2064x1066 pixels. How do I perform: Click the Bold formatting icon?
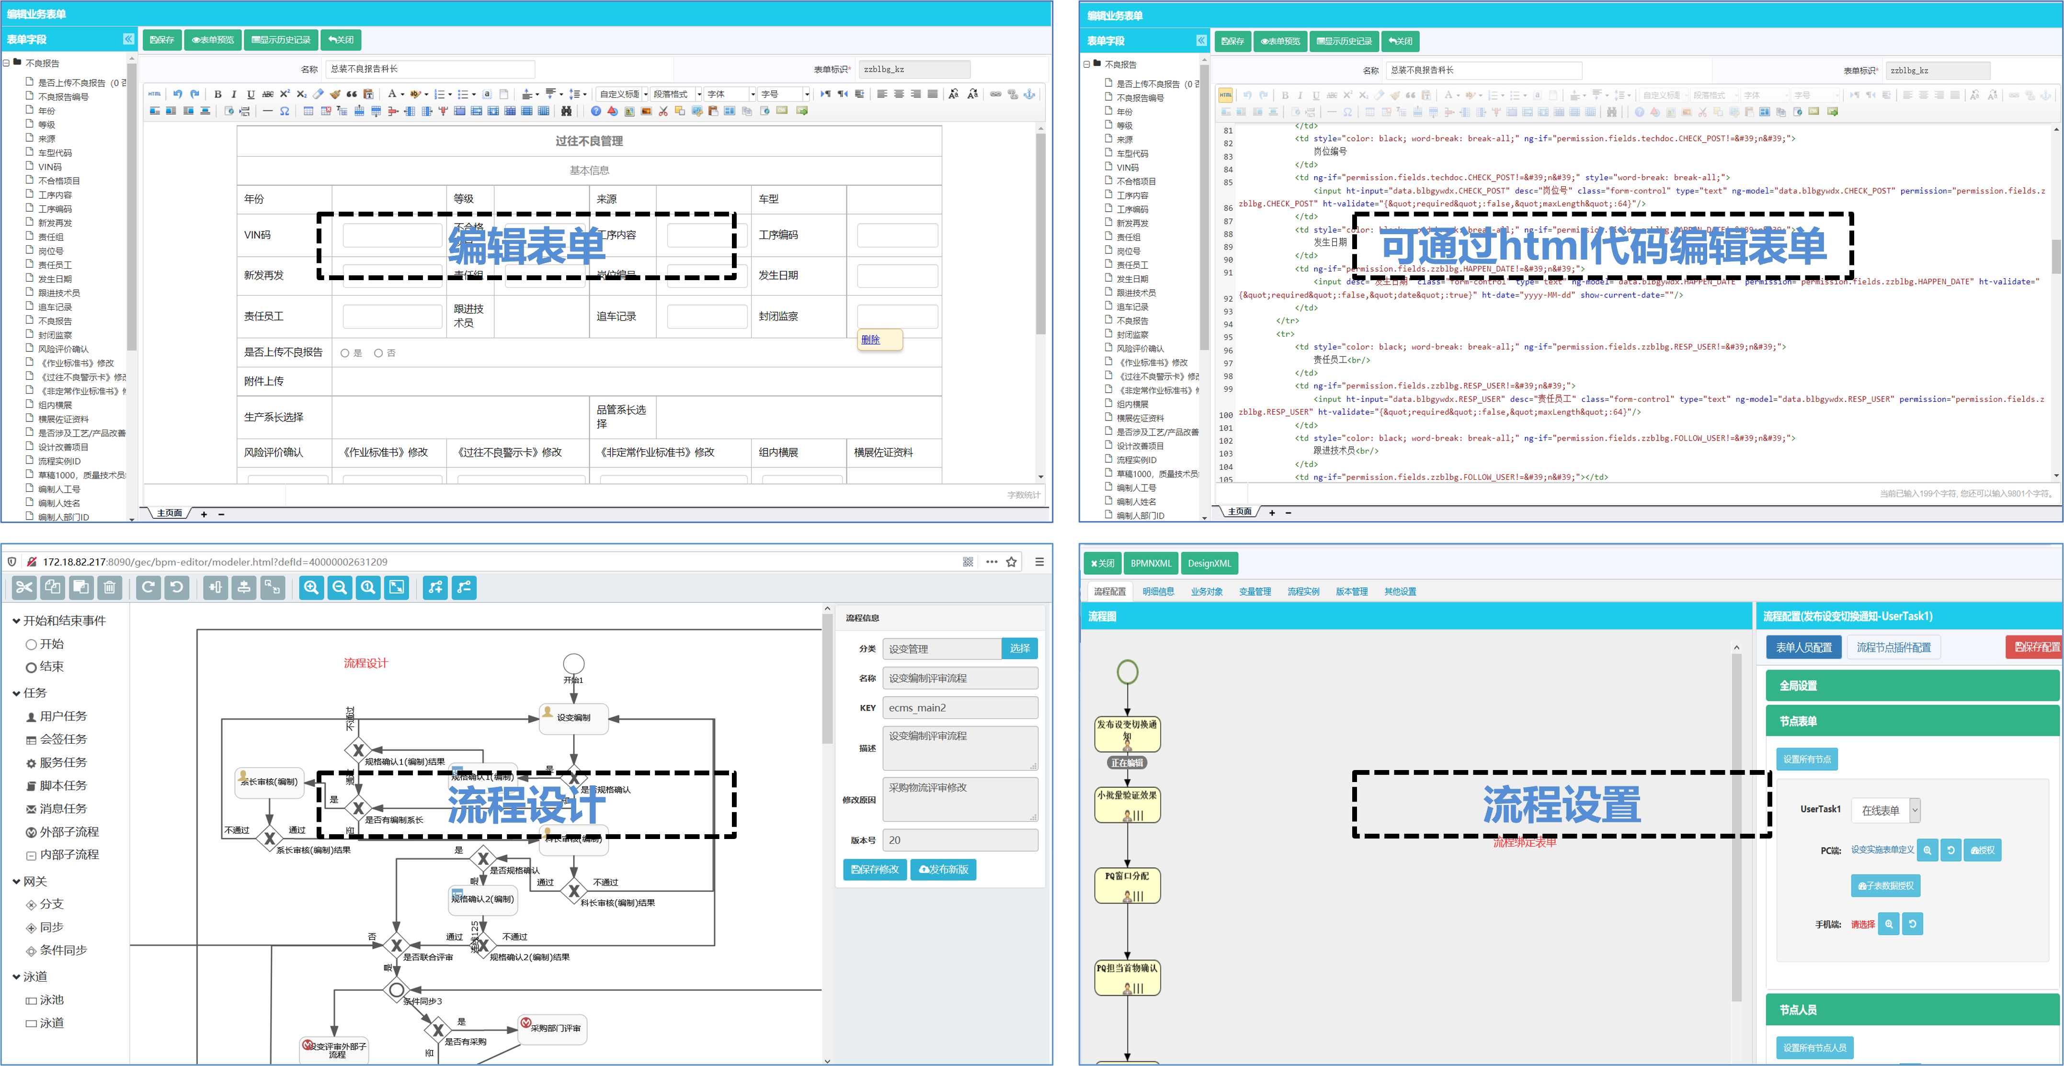pyautogui.click(x=217, y=94)
